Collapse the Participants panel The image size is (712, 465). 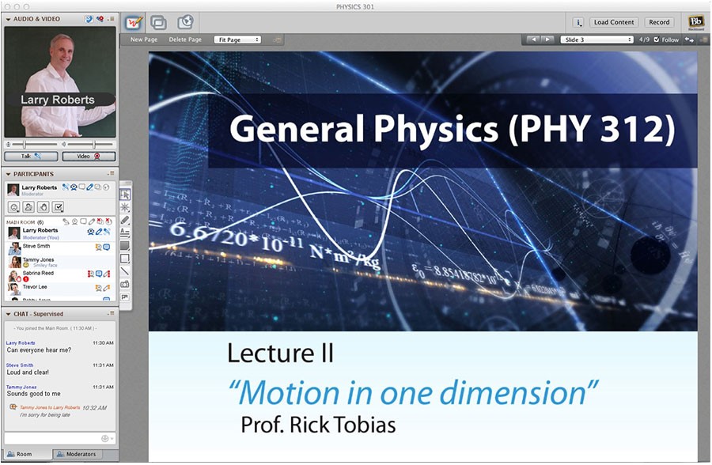(8, 174)
